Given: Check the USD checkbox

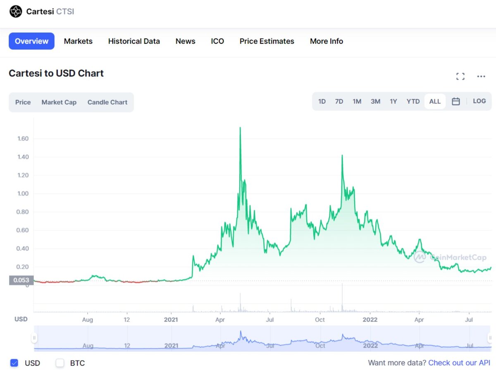Looking at the screenshot, I should [14, 363].
